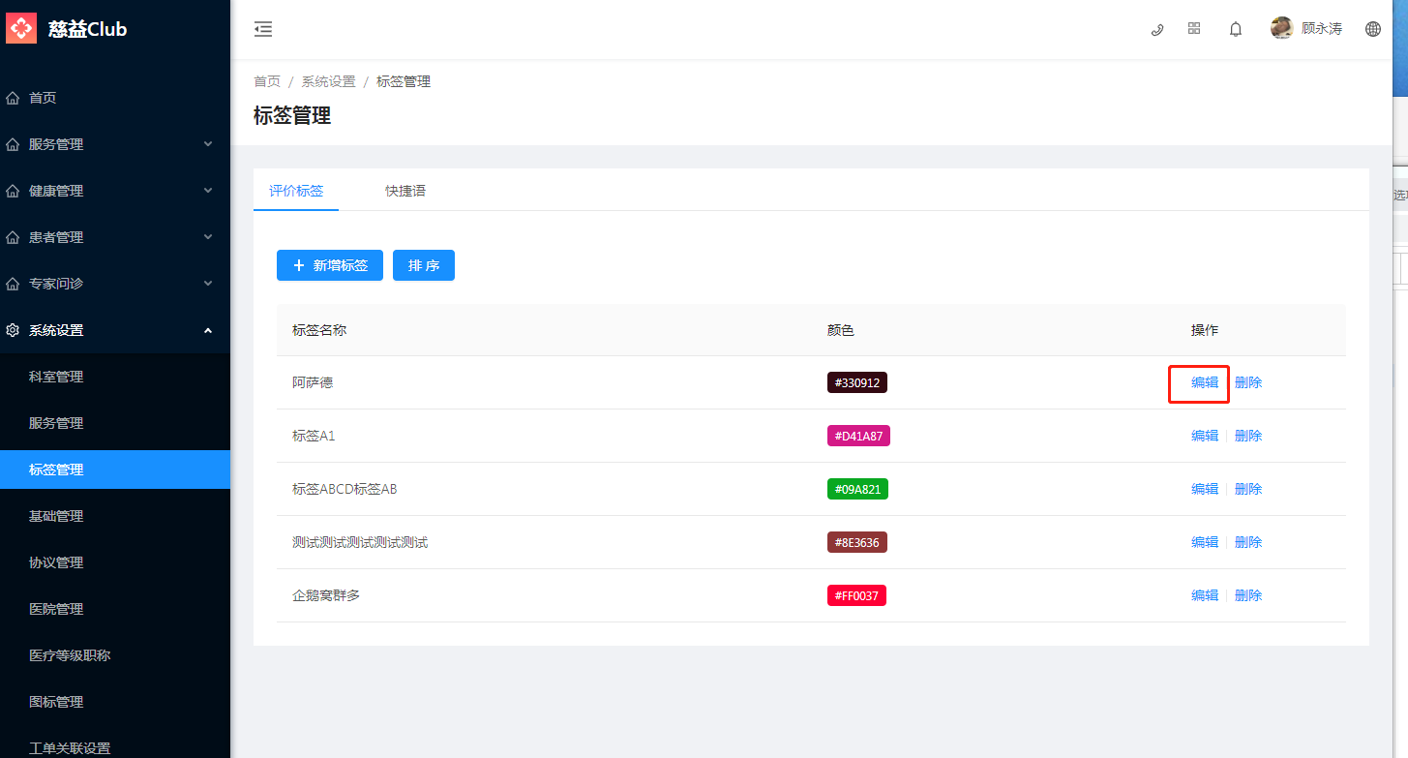Viewport: 1408px width, 758px height.
Task: Open the grid apps icon in the header
Action: pos(1194,29)
